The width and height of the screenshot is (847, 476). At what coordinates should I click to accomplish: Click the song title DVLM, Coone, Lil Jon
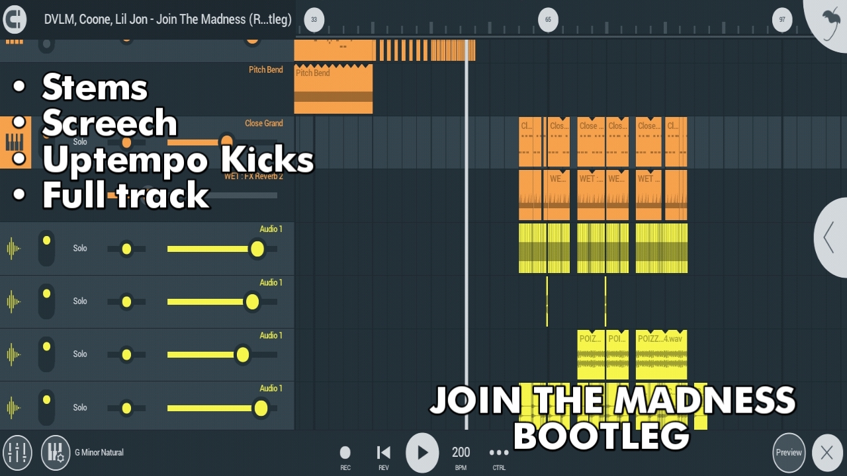tap(168, 19)
